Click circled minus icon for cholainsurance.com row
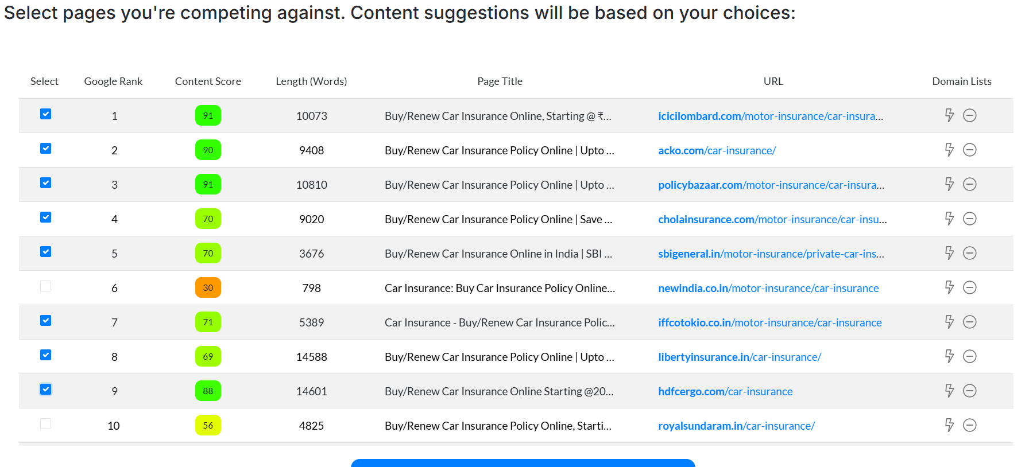The image size is (1029, 467). (x=969, y=219)
